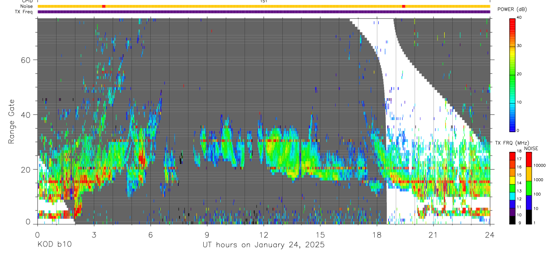The image size is (551, 254).
Task: Click the '21' tick on the UT hours axis
Action: click(x=433, y=235)
